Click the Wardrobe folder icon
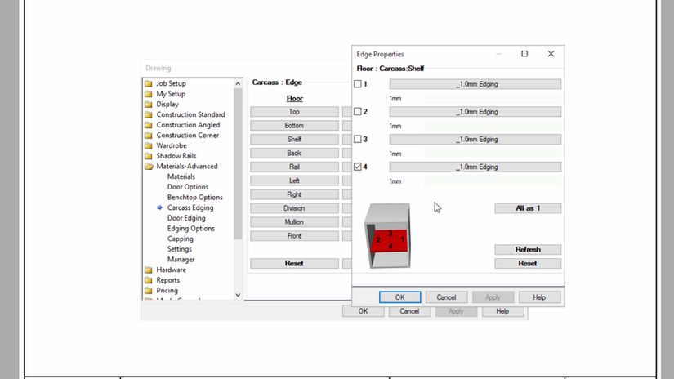 pos(149,145)
